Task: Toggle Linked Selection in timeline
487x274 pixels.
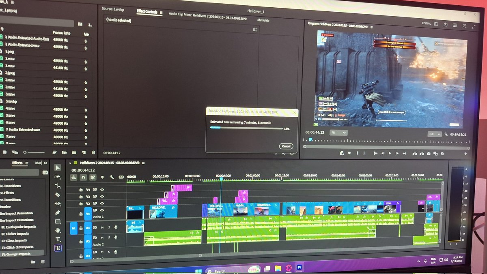Action: pyautogui.click(x=93, y=177)
